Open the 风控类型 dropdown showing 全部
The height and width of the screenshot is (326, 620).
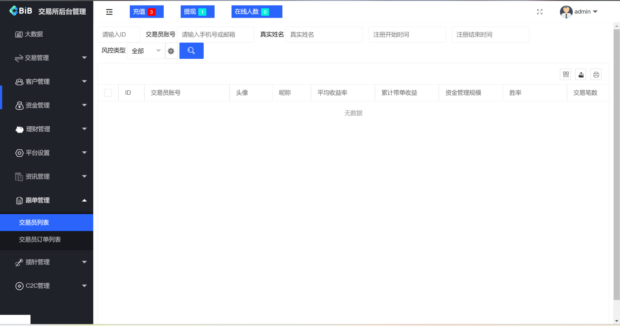[x=145, y=51]
